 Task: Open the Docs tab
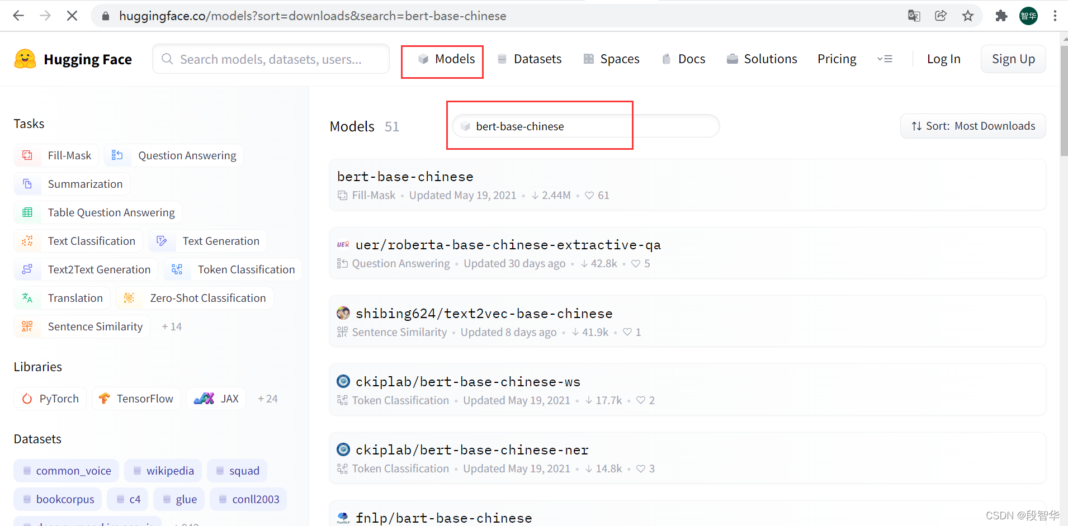click(x=683, y=59)
